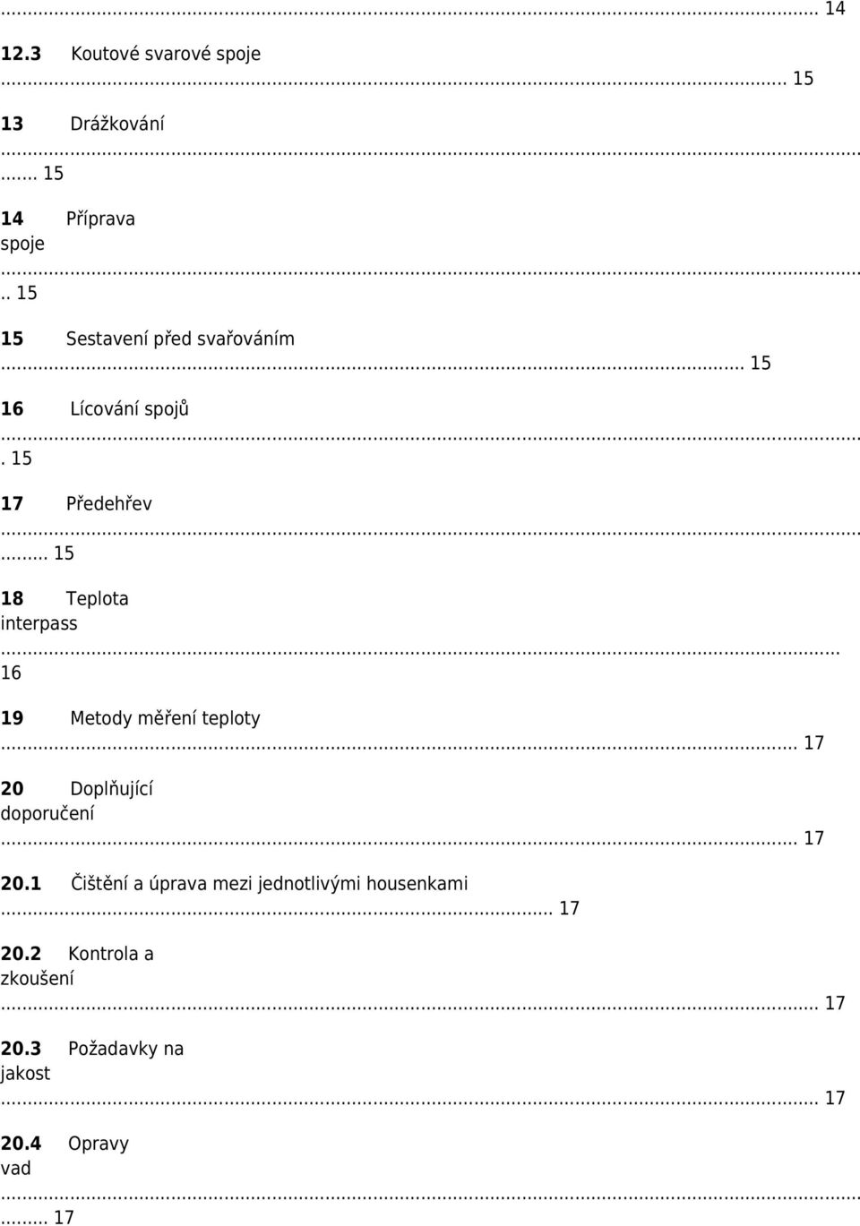860x1226 pixels.
Task: Open the '12.3 Koutové svarové spoje' entry
Action: coord(131,54)
